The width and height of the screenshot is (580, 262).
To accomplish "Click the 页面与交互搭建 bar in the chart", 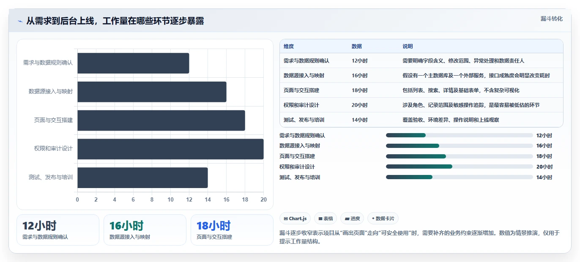I will [x=161, y=120].
